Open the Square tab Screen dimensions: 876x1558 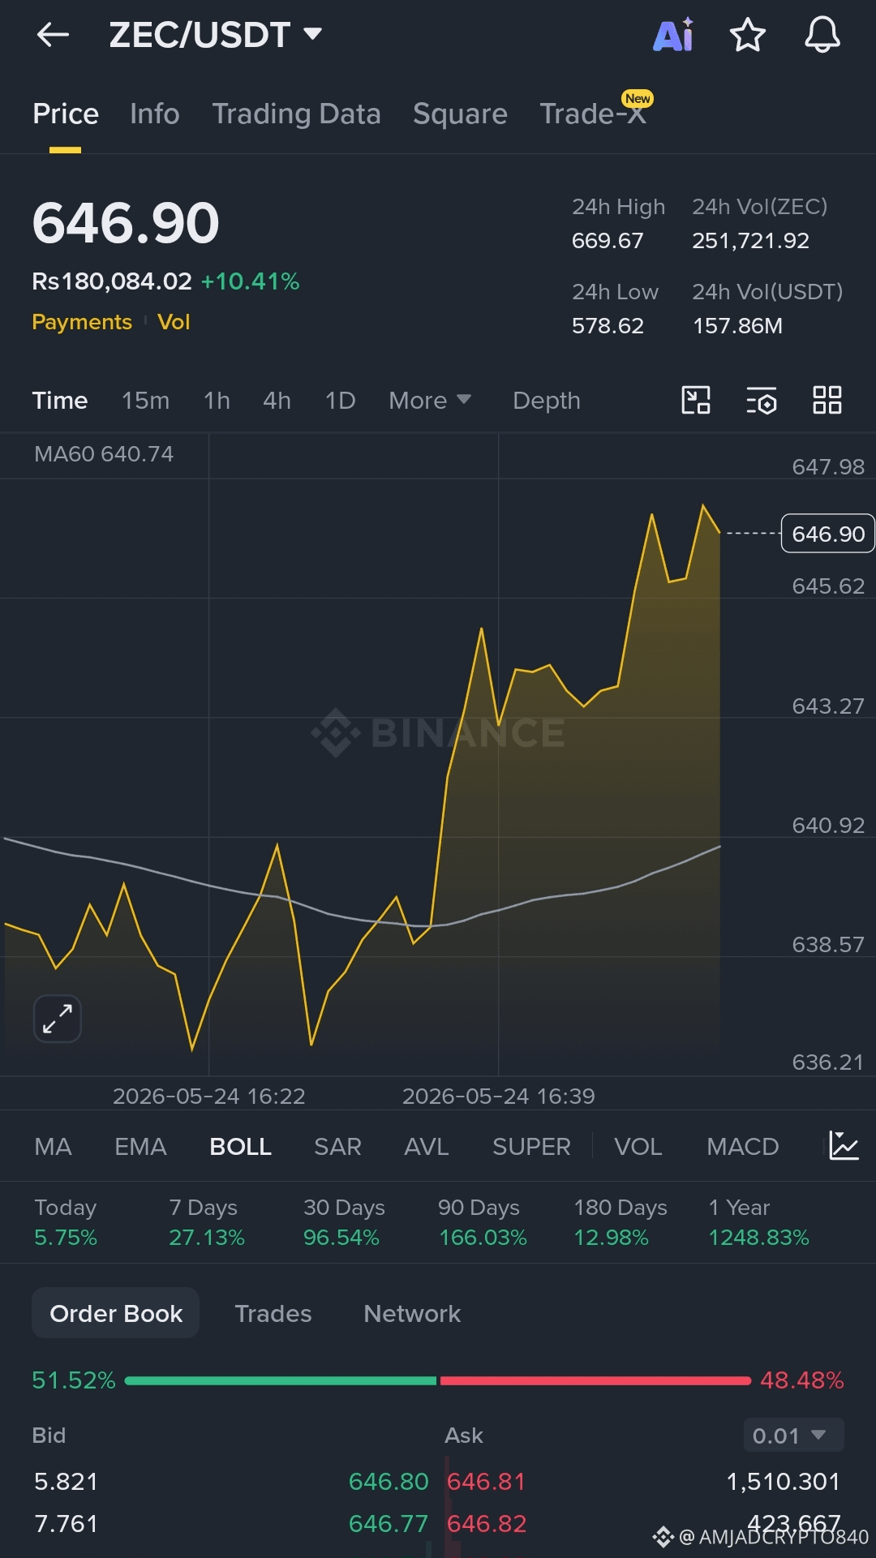pos(460,114)
